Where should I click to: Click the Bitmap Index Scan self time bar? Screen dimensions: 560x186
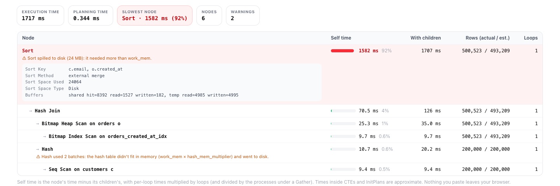coord(343,136)
